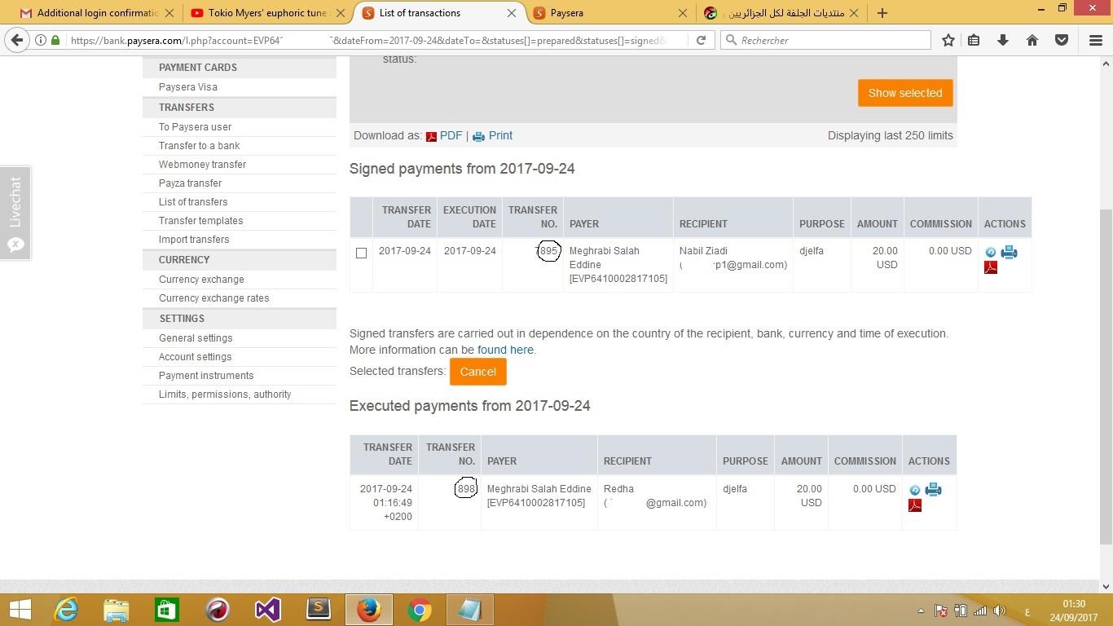The width and height of the screenshot is (1113, 626).
Task: Open Transfer templates
Action: [x=200, y=221]
